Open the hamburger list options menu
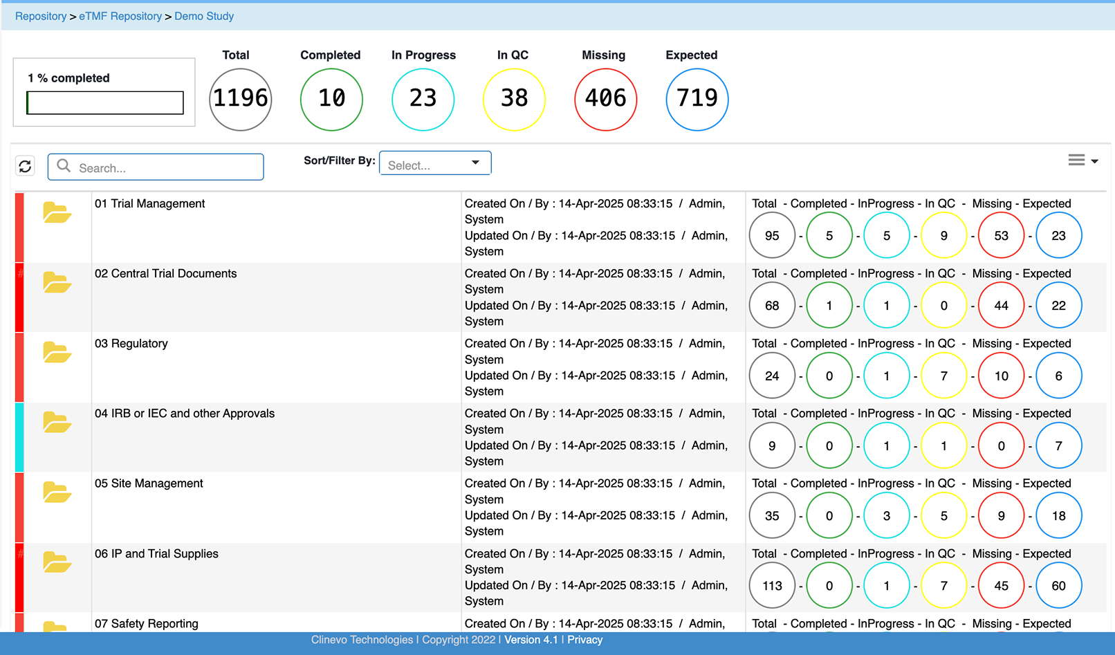This screenshot has height=655, width=1115. [1083, 160]
